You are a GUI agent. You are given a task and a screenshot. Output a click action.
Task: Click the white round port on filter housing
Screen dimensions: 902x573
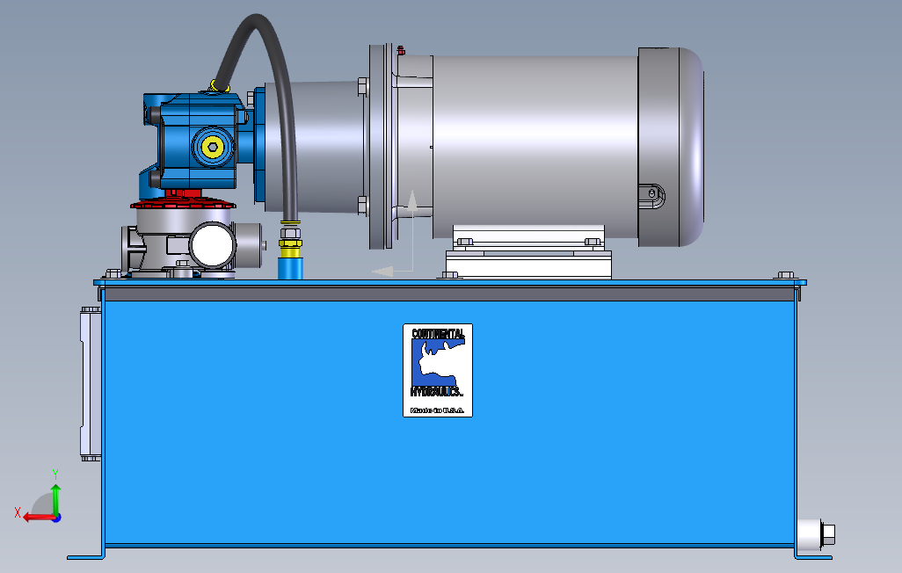[213, 246]
